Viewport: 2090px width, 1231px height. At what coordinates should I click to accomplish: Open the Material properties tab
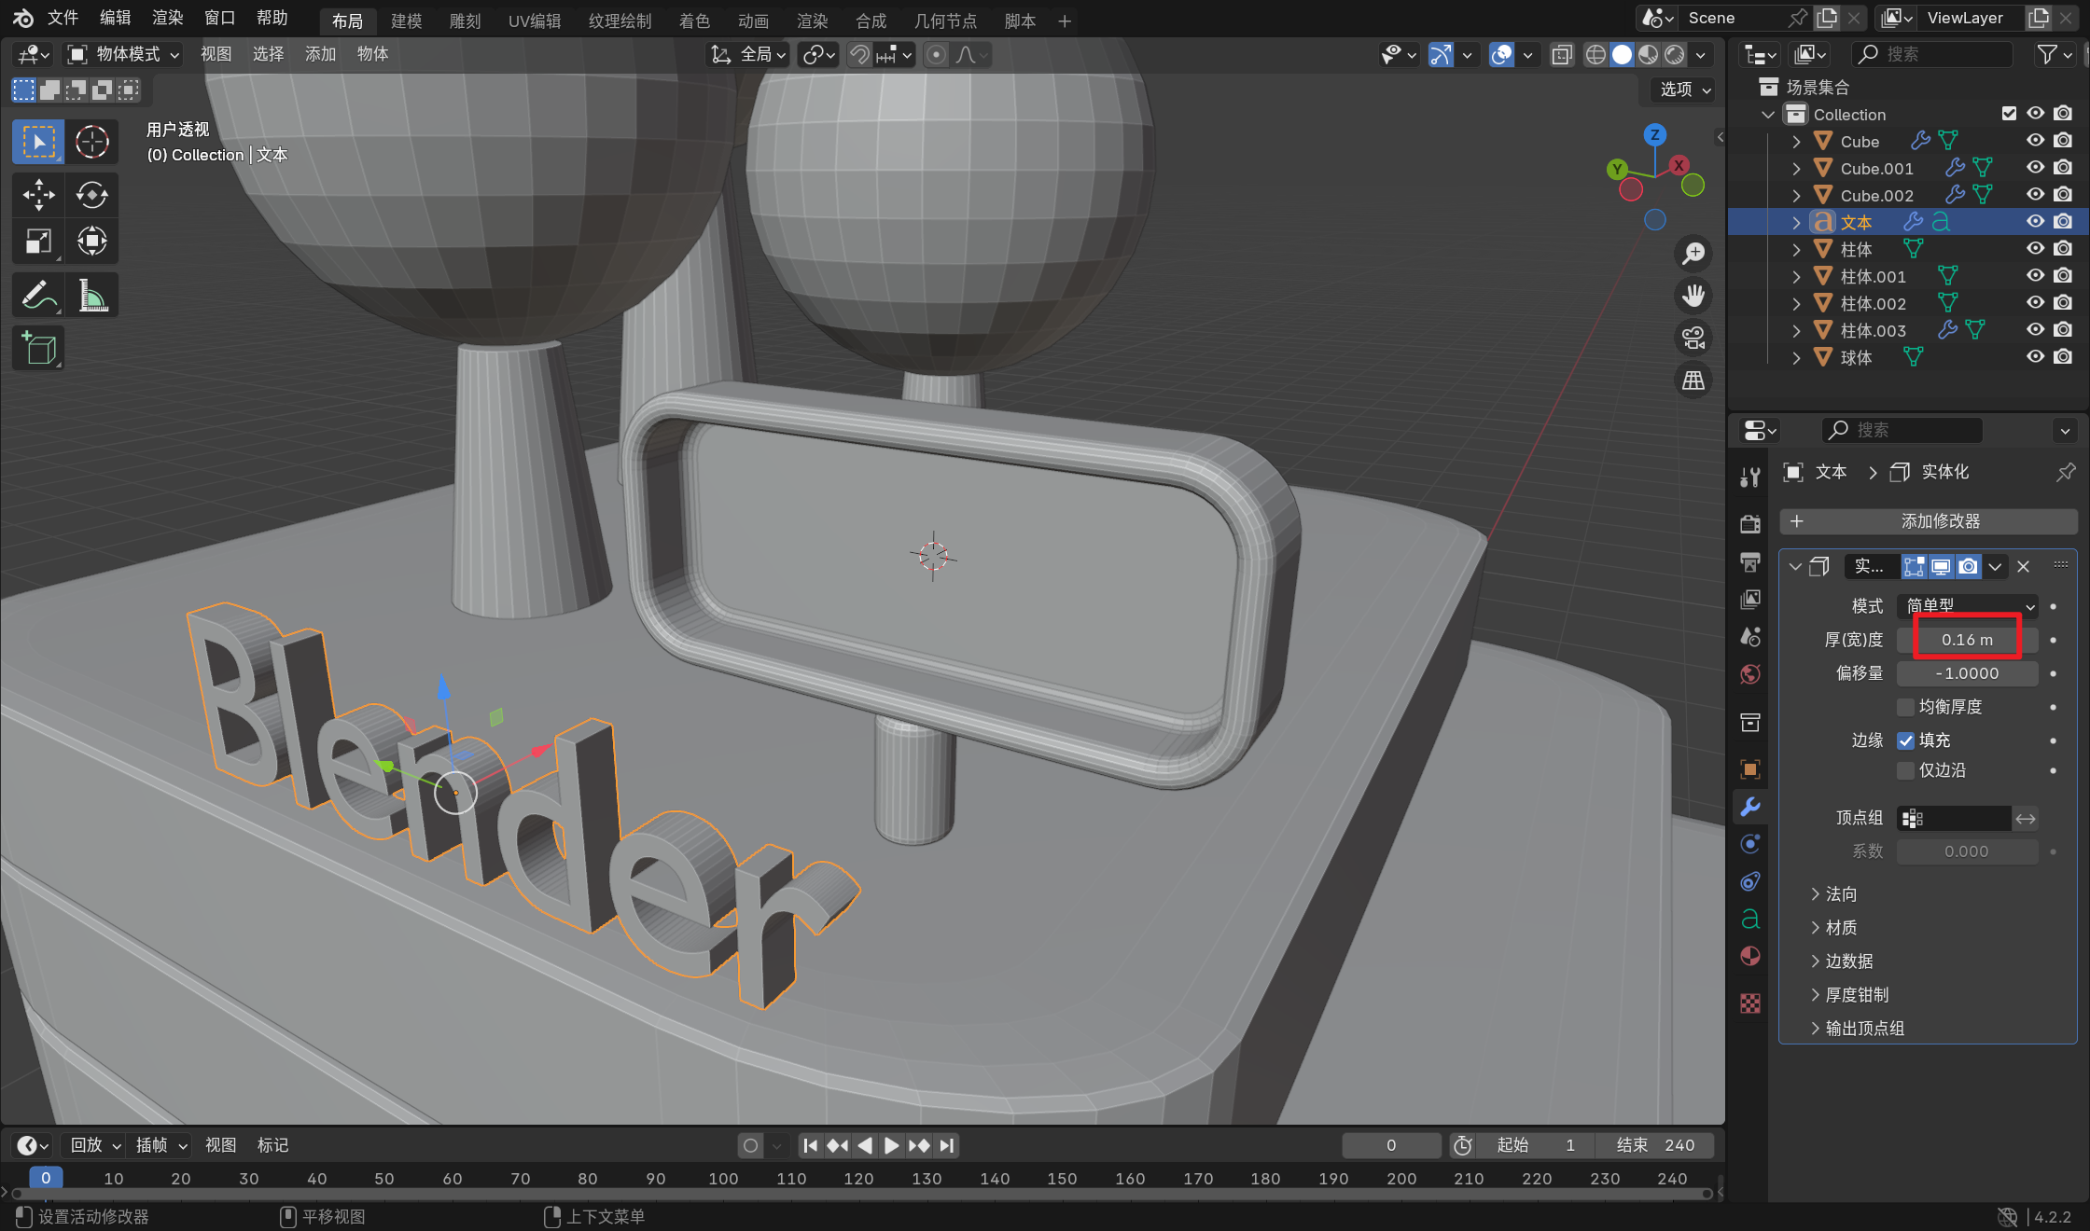click(1750, 957)
